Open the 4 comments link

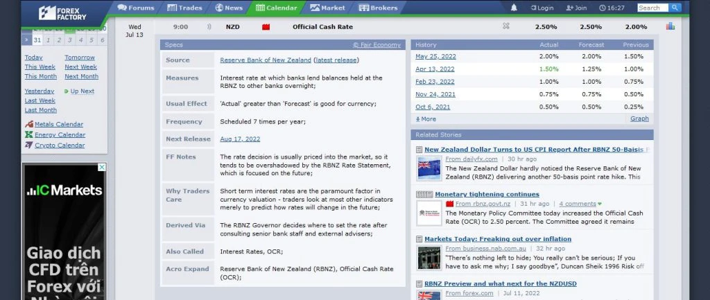(578, 204)
